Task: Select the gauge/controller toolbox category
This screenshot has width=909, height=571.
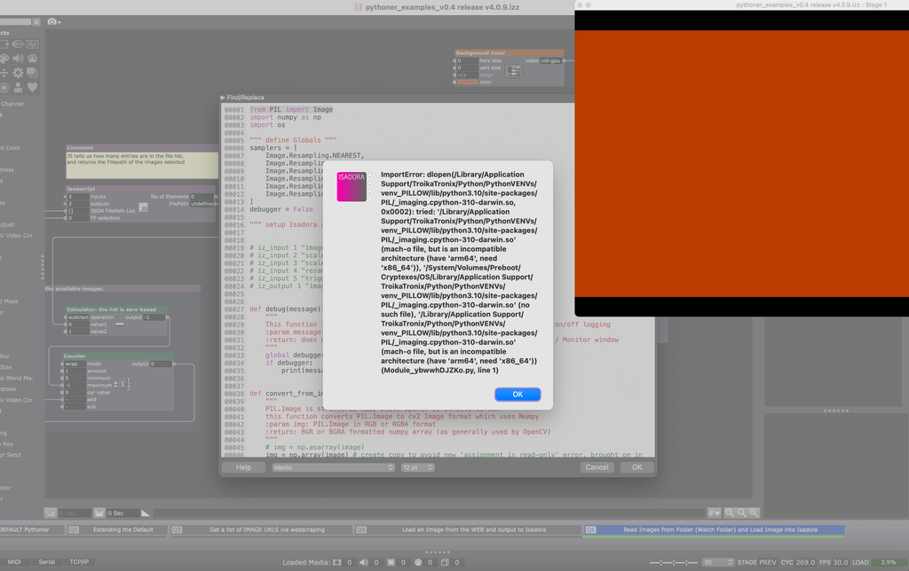Action: point(33,59)
